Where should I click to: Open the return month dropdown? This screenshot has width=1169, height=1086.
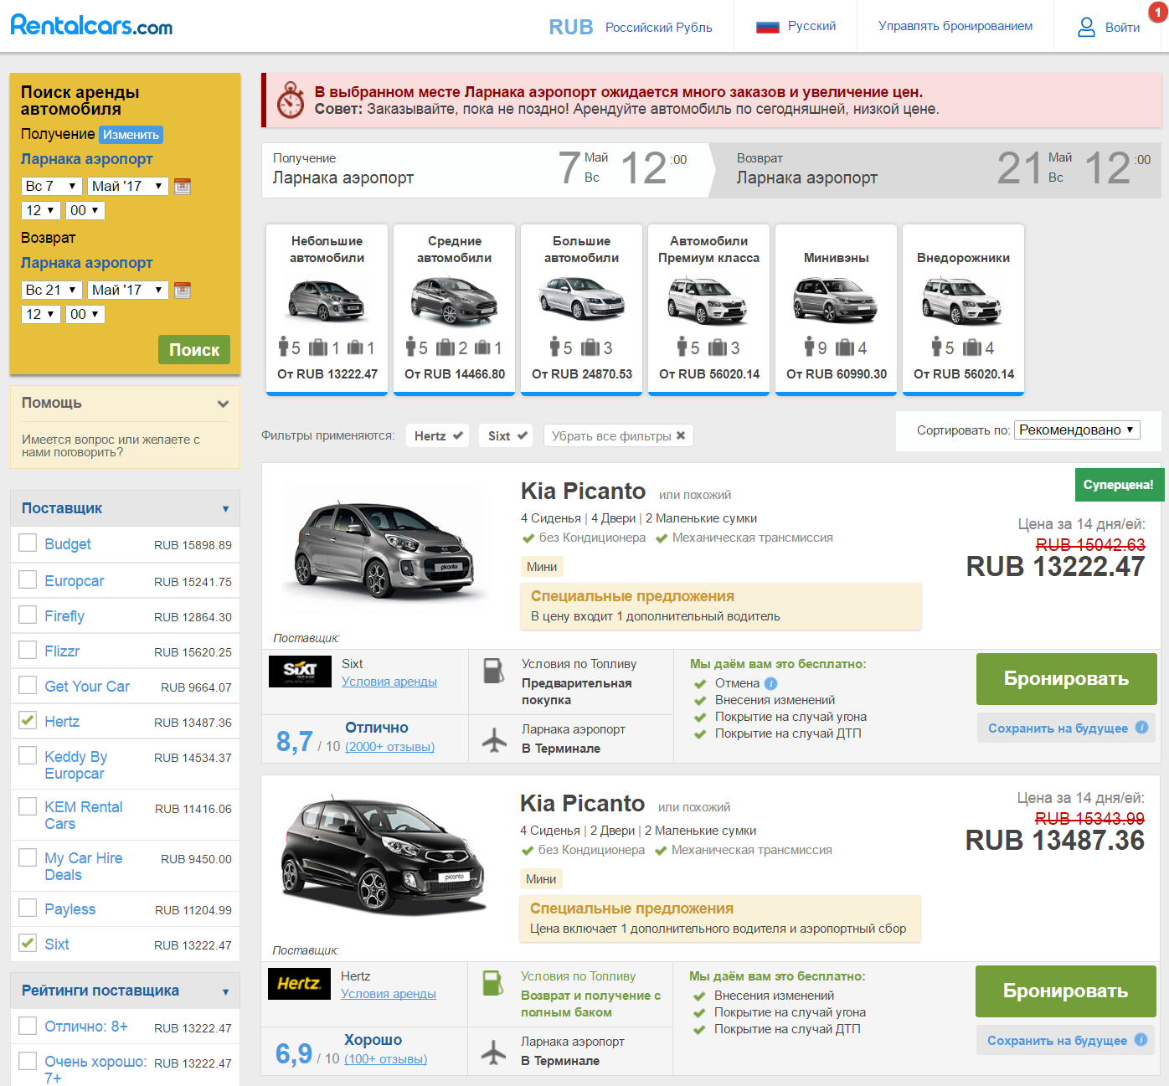128,290
